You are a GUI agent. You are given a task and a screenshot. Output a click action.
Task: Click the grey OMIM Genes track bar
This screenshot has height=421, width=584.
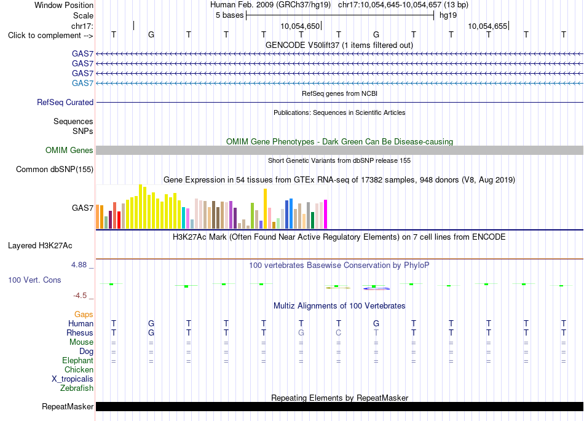coord(339,151)
